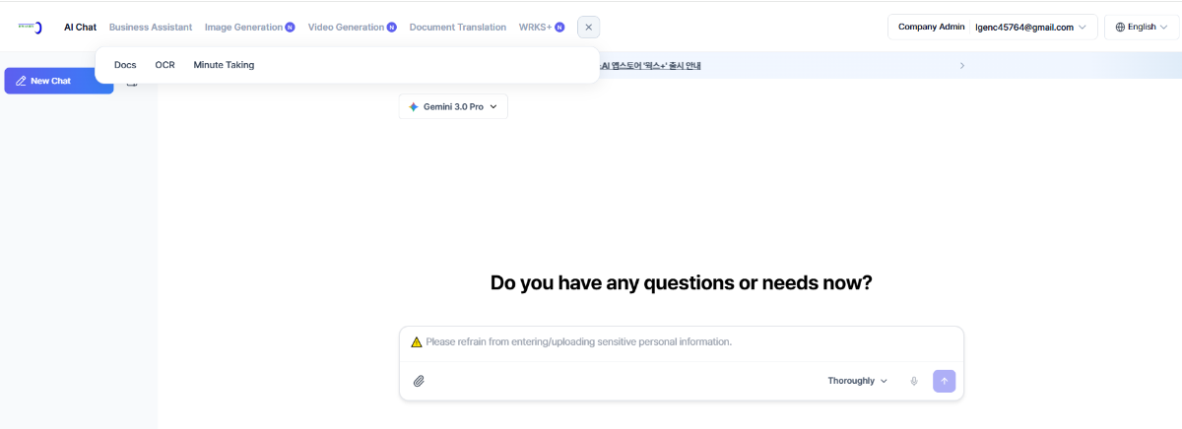Click the chat message input field
Screen dimensions: 1182x429
click(680, 342)
